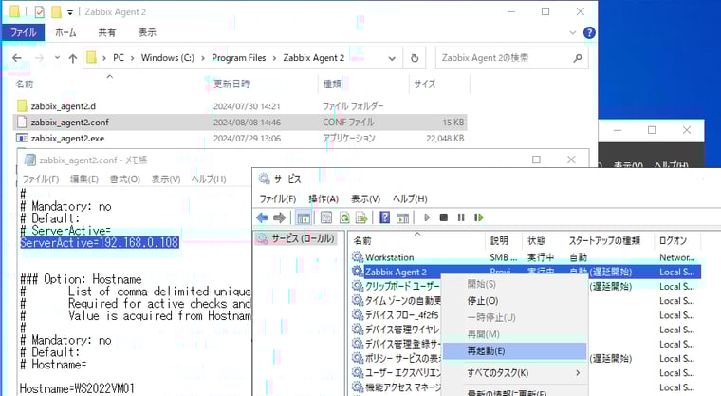Select the zabbix_agent2.exe file icon
Viewport: 721px width, 396px height.
point(22,138)
